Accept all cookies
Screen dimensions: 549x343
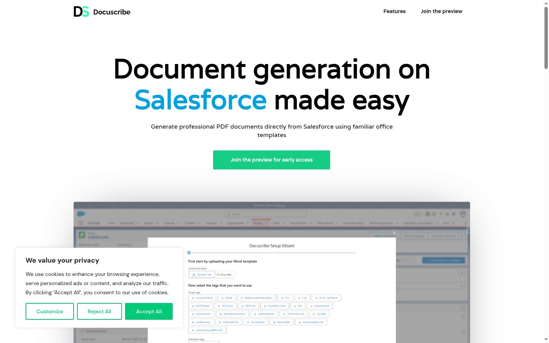149,311
